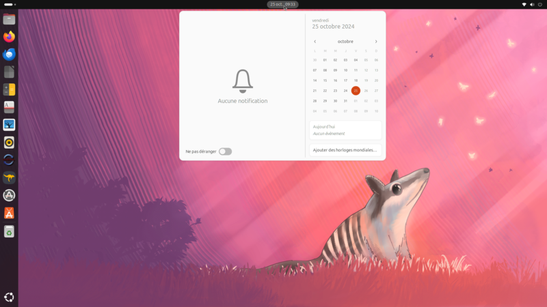
Task: Select day 22 in the calendar
Action: [x=325, y=91]
